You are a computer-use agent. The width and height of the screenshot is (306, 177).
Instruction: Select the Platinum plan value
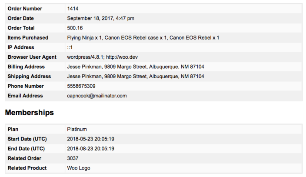77,129
